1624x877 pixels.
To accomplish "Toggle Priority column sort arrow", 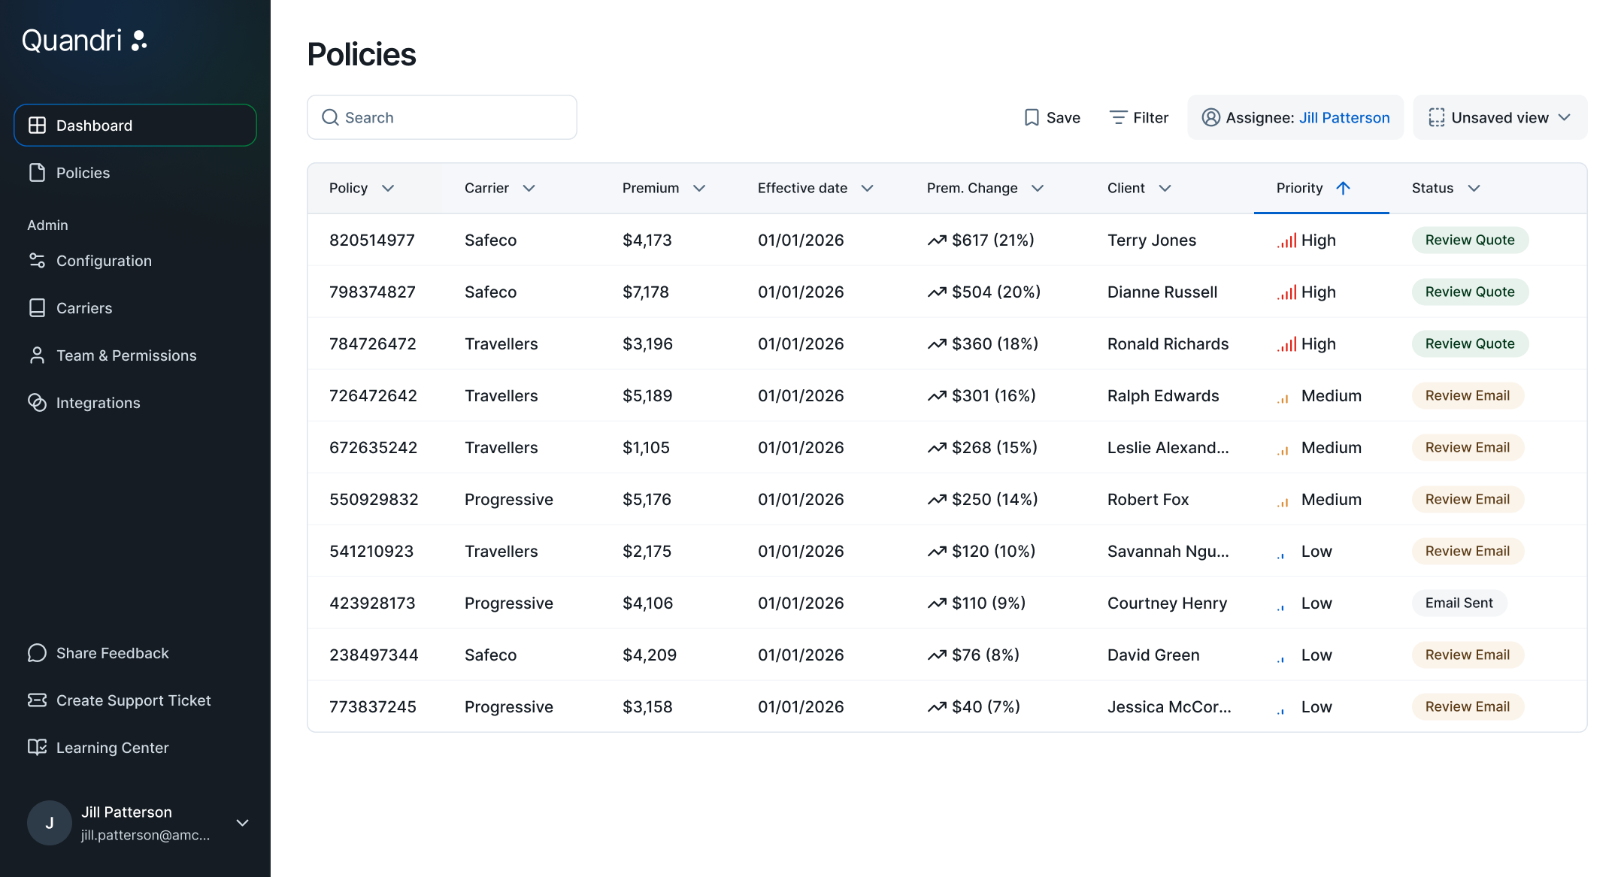I will (1344, 189).
